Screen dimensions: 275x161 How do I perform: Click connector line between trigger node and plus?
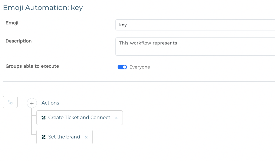coord(22,103)
